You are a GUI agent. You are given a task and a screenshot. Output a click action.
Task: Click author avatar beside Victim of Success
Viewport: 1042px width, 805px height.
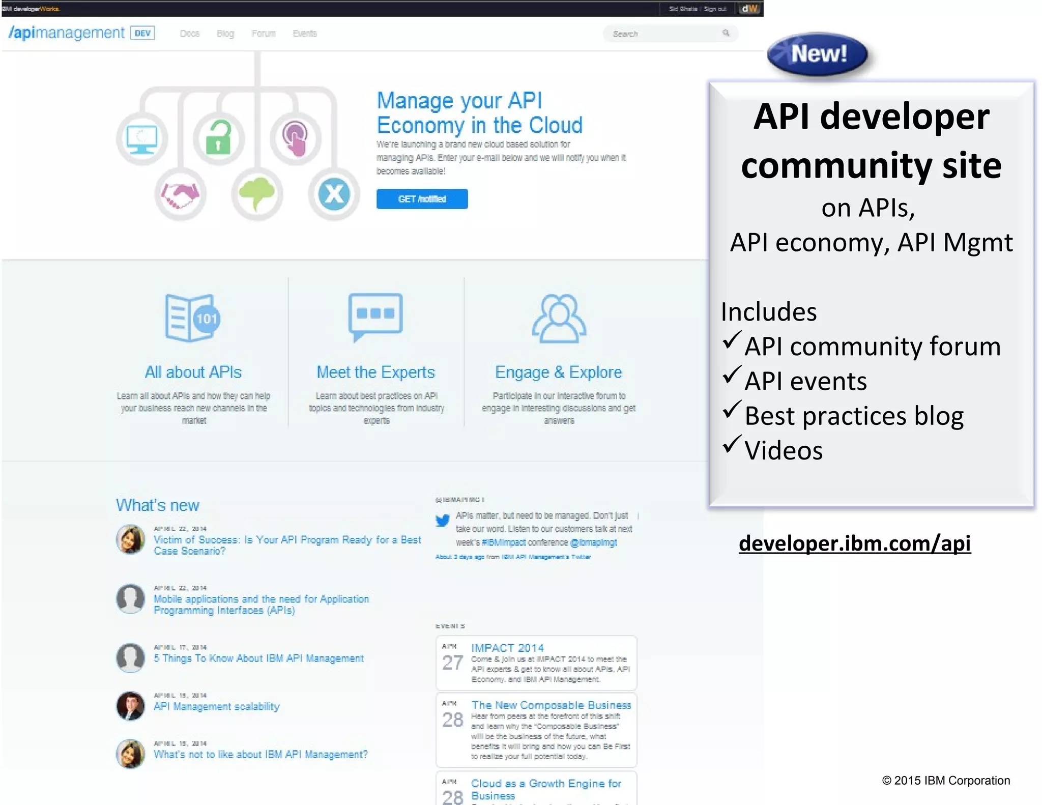(x=131, y=539)
